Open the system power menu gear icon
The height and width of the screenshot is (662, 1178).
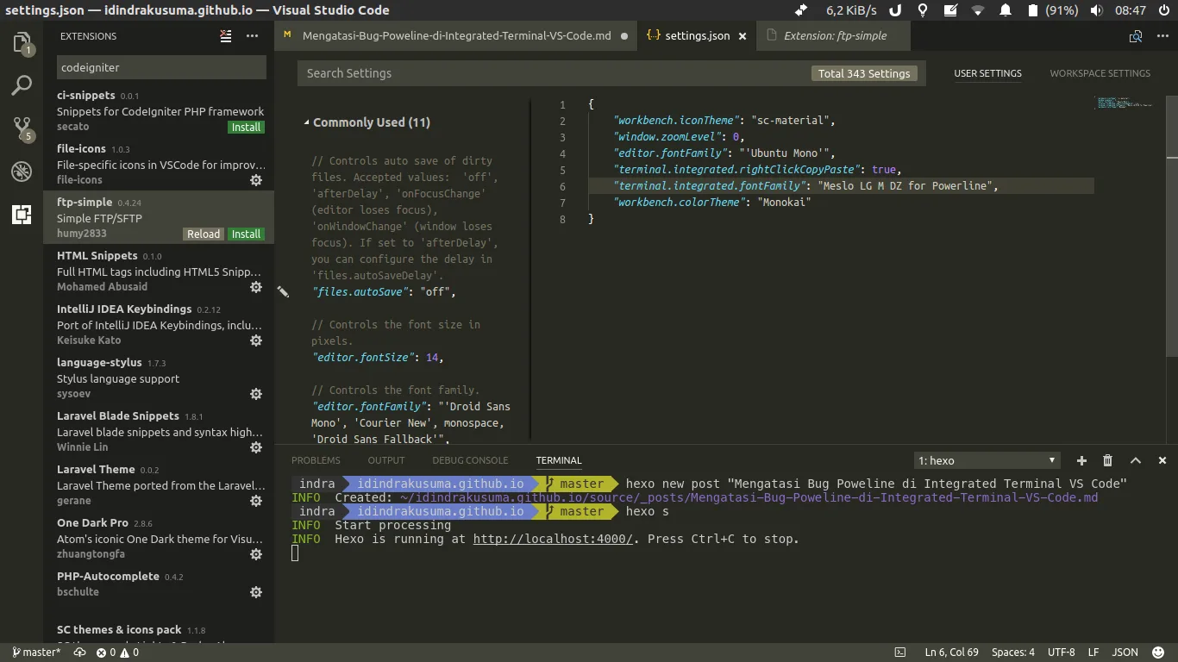(1164, 10)
